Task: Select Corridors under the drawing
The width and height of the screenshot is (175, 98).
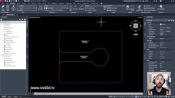Action: tap(8, 46)
